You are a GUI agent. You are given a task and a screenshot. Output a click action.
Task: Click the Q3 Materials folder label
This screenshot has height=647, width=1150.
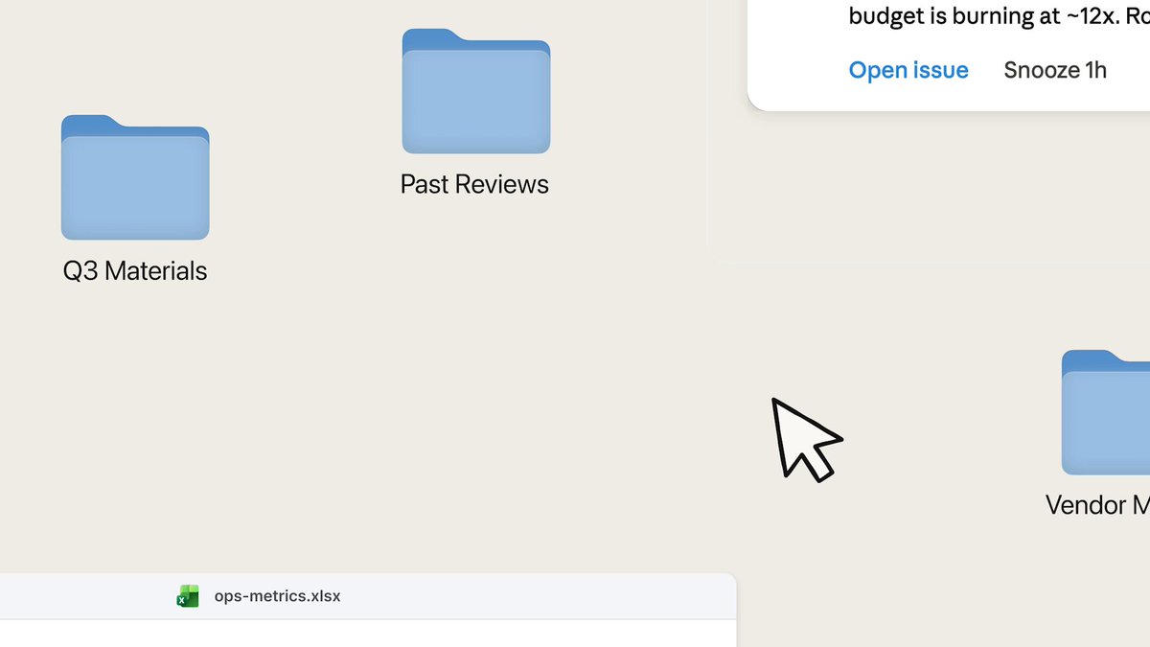point(135,271)
